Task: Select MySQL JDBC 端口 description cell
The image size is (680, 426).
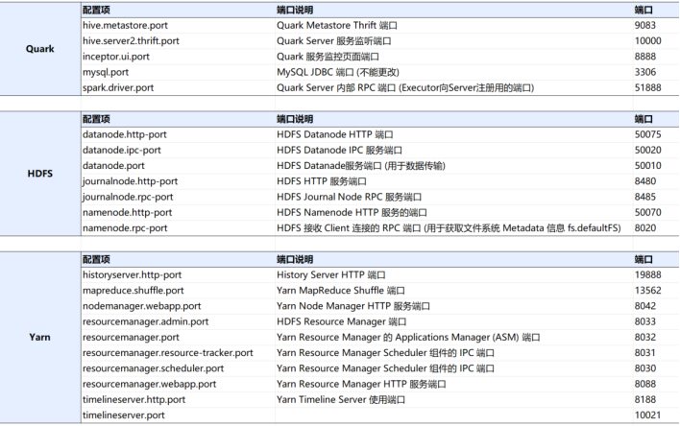Action: point(454,72)
